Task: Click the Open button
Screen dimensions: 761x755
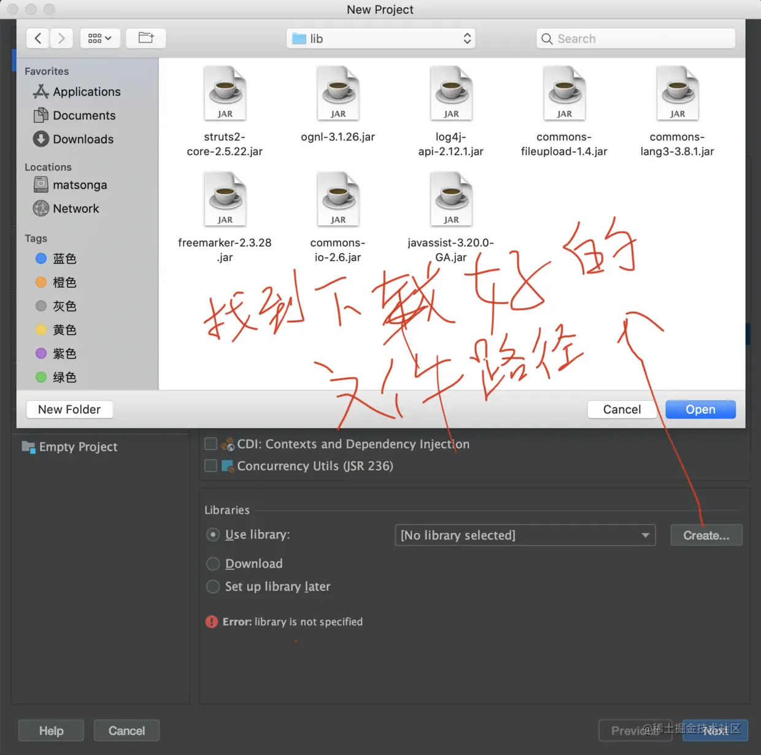Action: tap(700, 409)
